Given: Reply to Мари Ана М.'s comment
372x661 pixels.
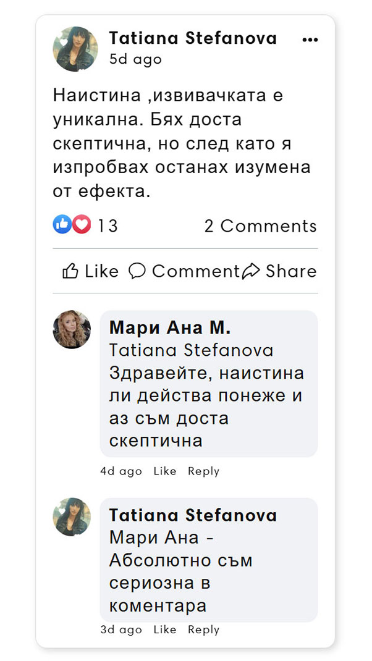Looking at the screenshot, I should click(x=204, y=471).
